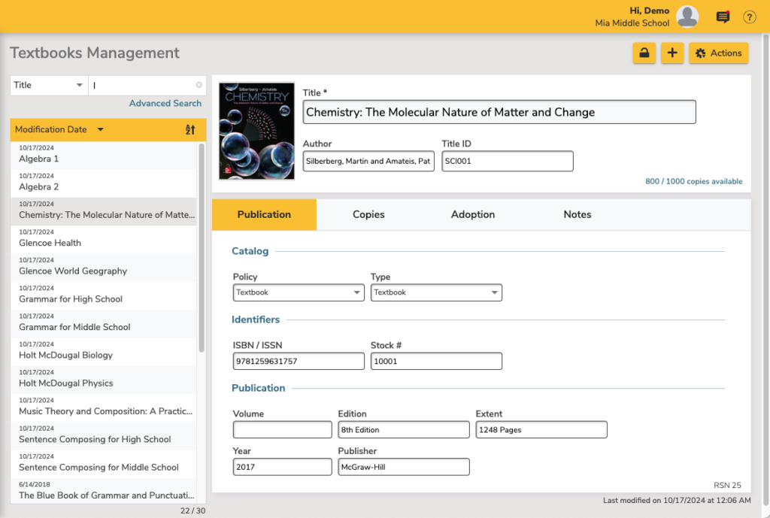Switch to the Adoption tab
This screenshot has width=770, height=518.
pos(473,215)
